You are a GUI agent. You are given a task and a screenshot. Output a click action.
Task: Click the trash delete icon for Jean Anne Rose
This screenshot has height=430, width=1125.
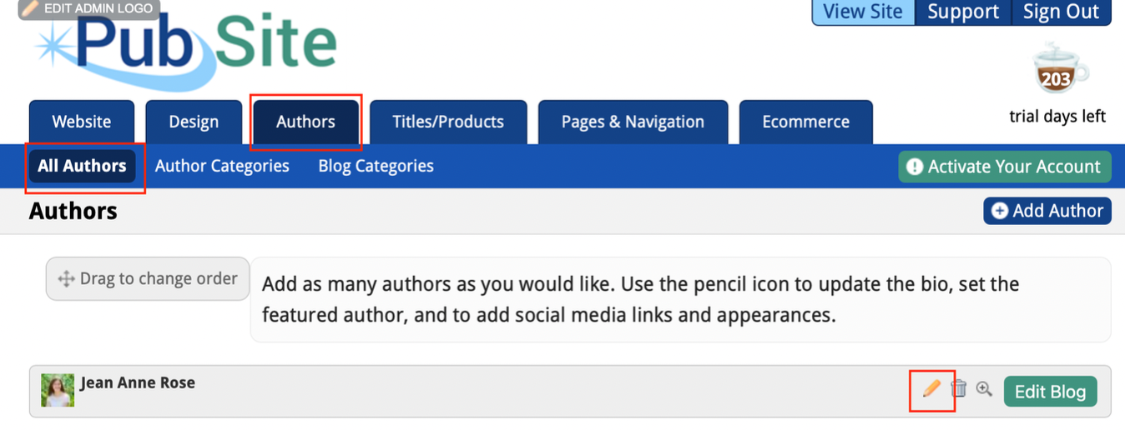tap(960, 388)
